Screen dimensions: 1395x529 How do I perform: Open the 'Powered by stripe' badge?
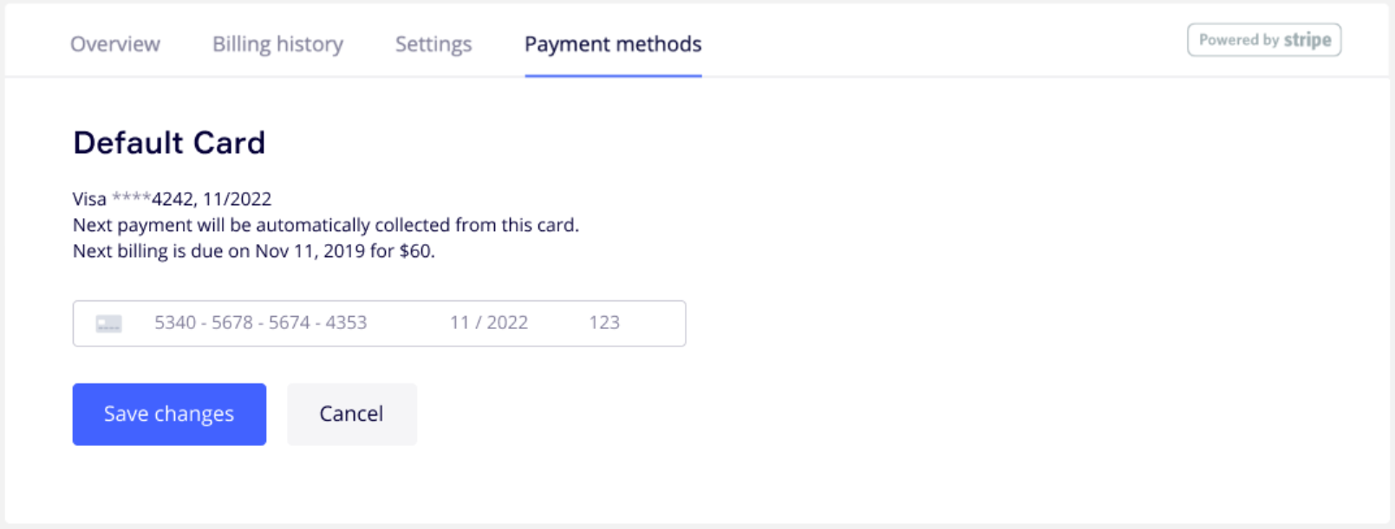(x=1262, y=39)
